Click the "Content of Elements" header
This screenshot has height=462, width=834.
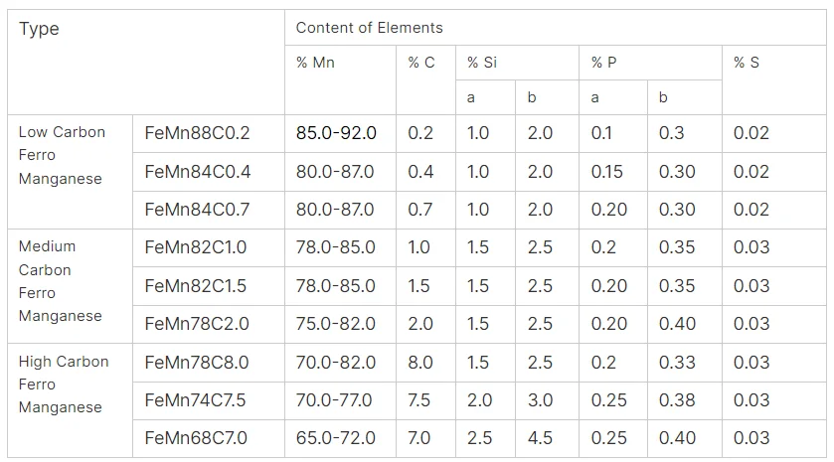370,28
